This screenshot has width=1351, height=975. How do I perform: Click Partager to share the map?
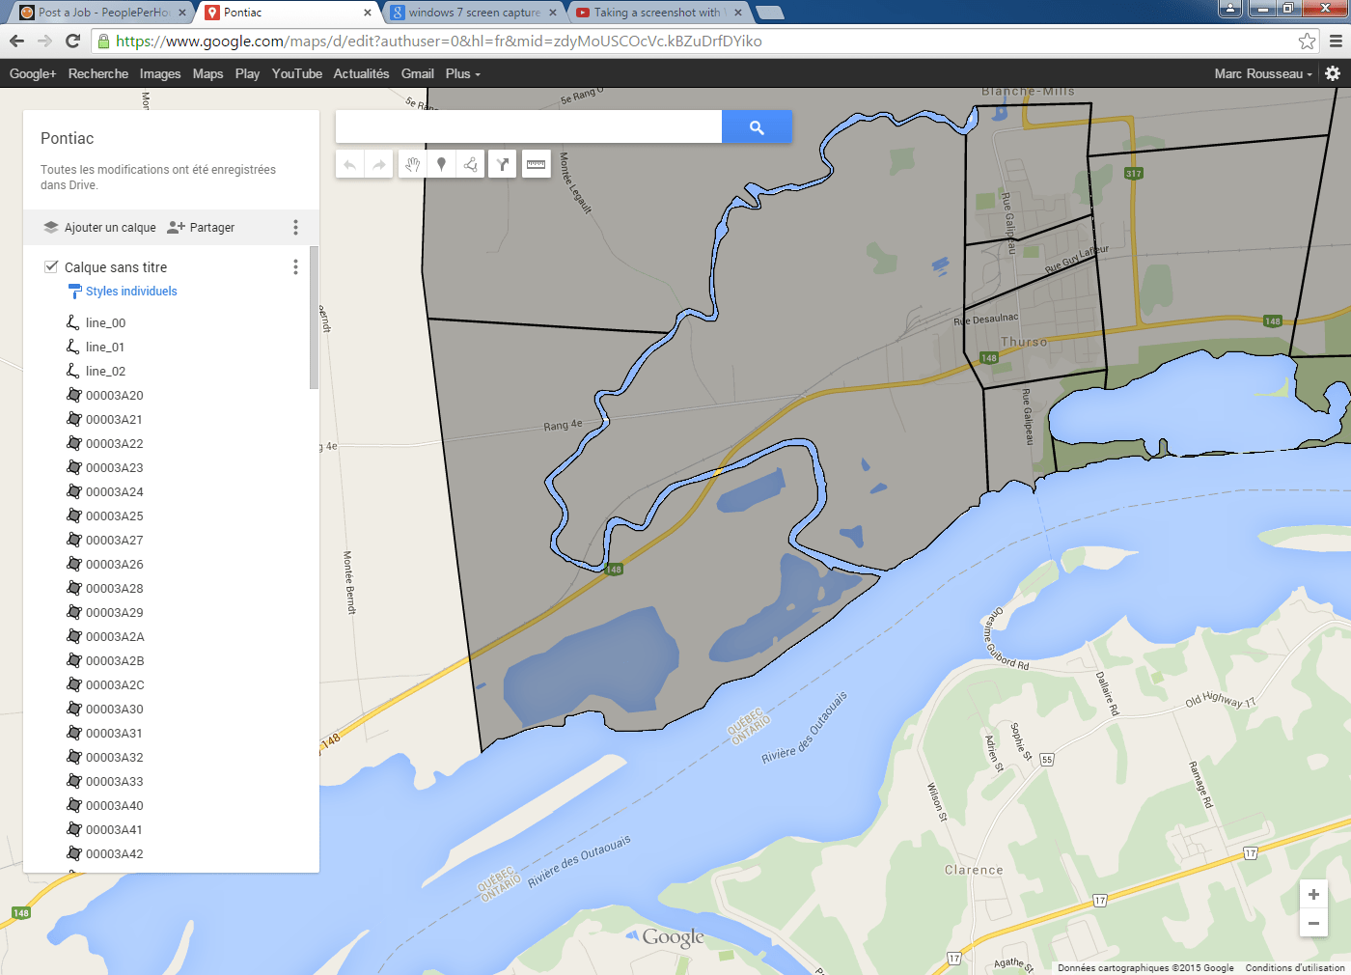pos(209,227)
